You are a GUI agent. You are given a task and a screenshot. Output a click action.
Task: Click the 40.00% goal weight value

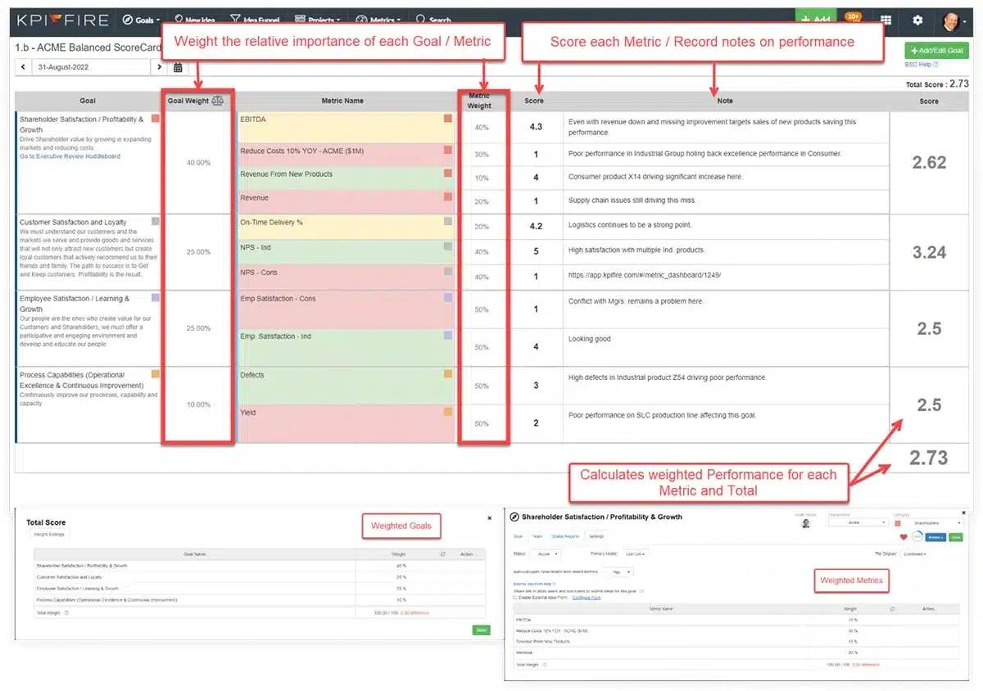pos(198,162)
